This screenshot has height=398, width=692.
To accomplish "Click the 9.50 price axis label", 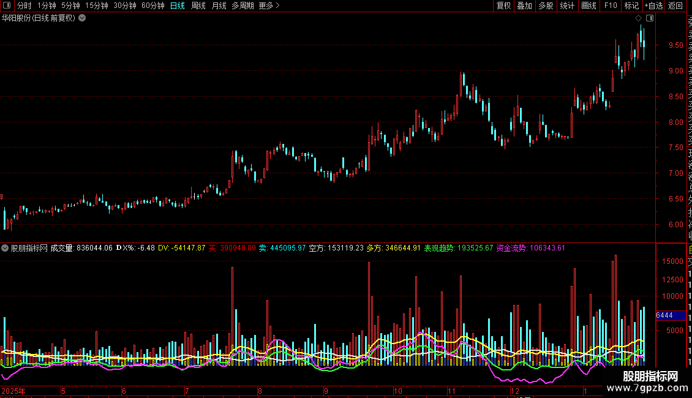I will click(675, 45).
